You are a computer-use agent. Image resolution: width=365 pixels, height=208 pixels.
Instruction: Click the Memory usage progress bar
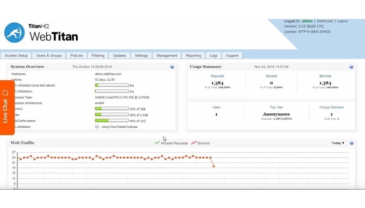[112, 109]
